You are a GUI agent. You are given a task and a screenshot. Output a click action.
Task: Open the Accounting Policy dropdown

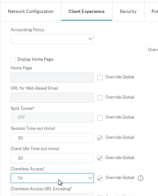pyautogui.click(x=52, y=39)
